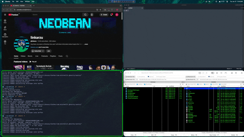This screenshot has width=244, height=137.
Task: Open Home in the YouTube sidebar
Action: 5,21
